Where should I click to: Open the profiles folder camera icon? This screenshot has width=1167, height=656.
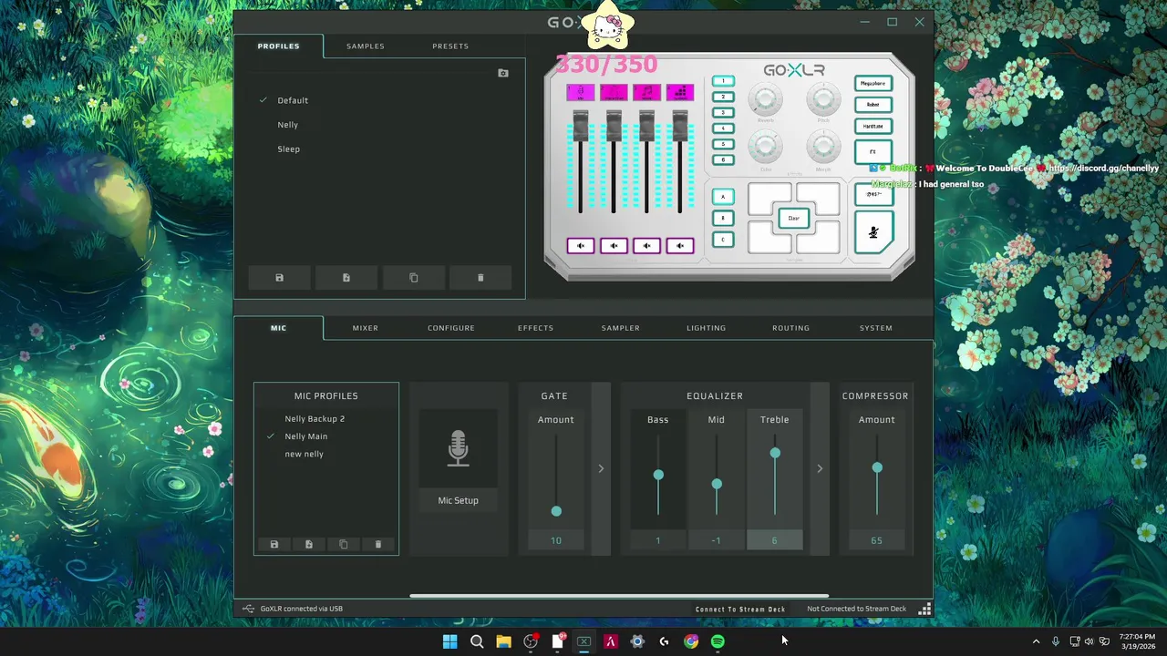[x=503, y=73]
